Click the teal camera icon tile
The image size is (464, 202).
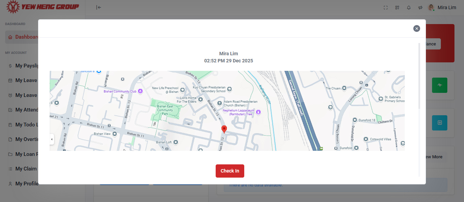coord(440,123)
